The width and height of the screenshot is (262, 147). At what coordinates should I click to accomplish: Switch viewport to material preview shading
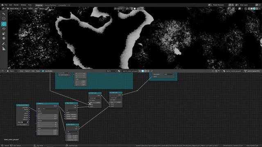(x=254, y=9)
